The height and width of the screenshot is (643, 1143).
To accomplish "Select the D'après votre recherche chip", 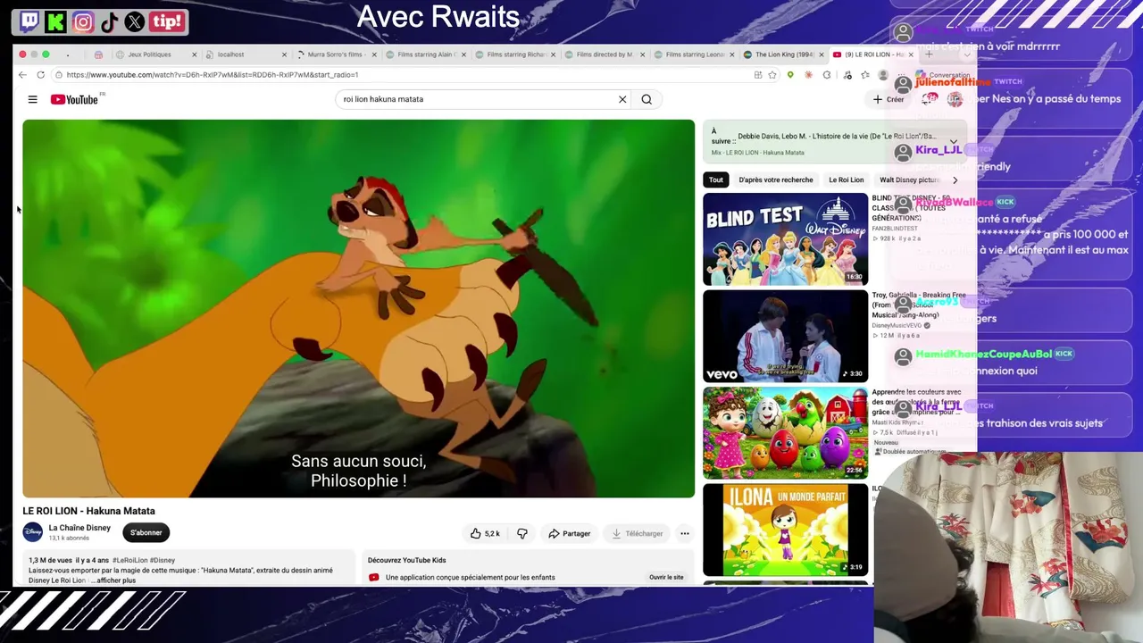I will 776,180.
